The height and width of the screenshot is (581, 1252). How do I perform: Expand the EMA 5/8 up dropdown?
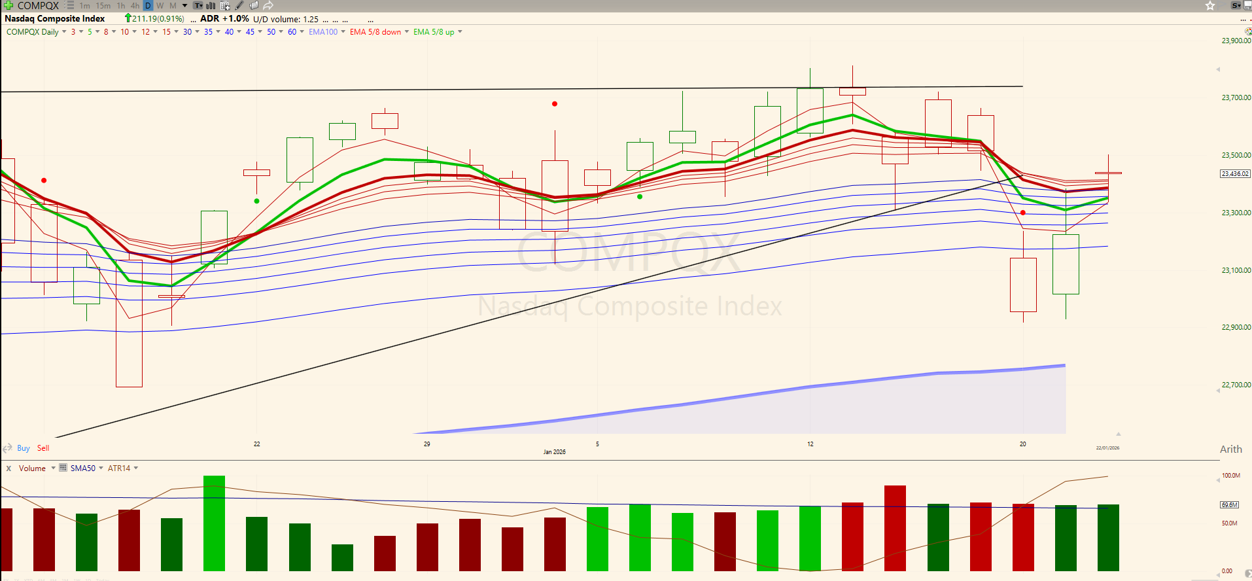(x=460, y=31)
